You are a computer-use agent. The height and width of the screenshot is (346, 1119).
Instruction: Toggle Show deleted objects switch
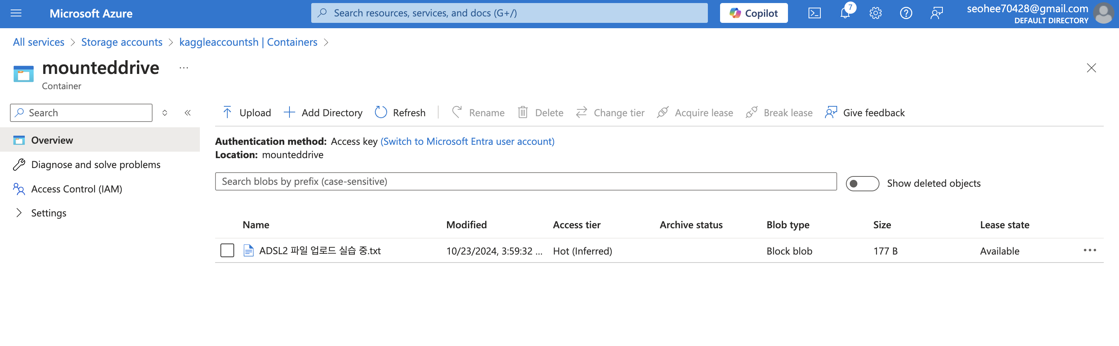point(862,184)
